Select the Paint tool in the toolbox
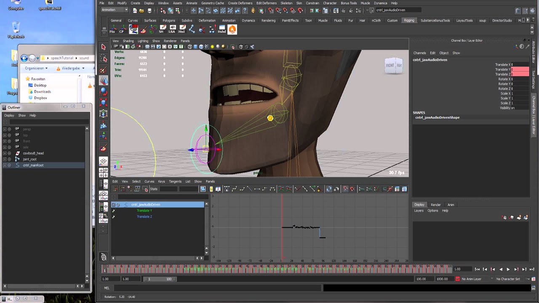Image resolution: width=539 pixels, height=303 pixels. (x=104, y=69)
